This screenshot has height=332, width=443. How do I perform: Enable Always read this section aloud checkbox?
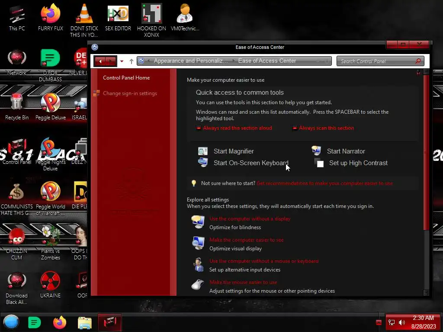(x=199, y=128)
